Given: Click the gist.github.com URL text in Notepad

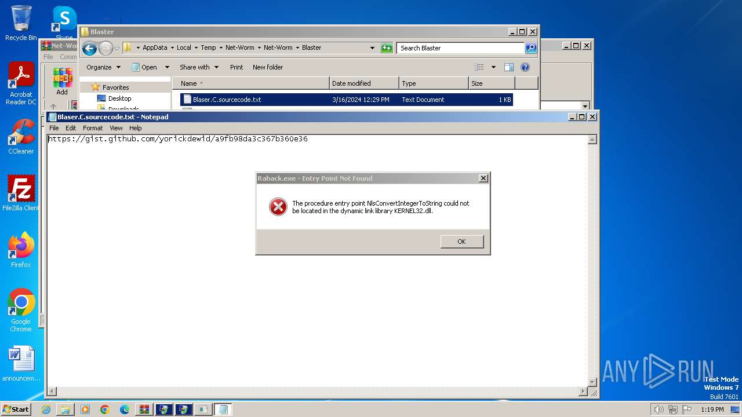Looking at the screenshot, I should [178, 139].
